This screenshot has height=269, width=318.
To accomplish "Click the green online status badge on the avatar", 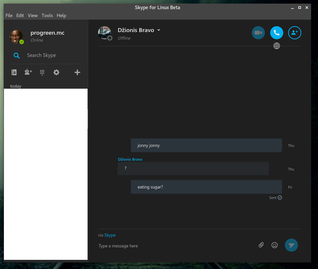I will point(22,42).
